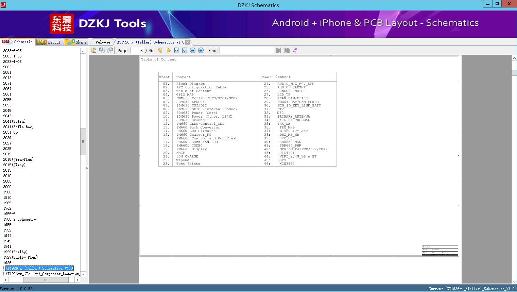The width and height of the screenshot is (517, 292).
Task: Find next search match
Action: click(x=287, y=50)
